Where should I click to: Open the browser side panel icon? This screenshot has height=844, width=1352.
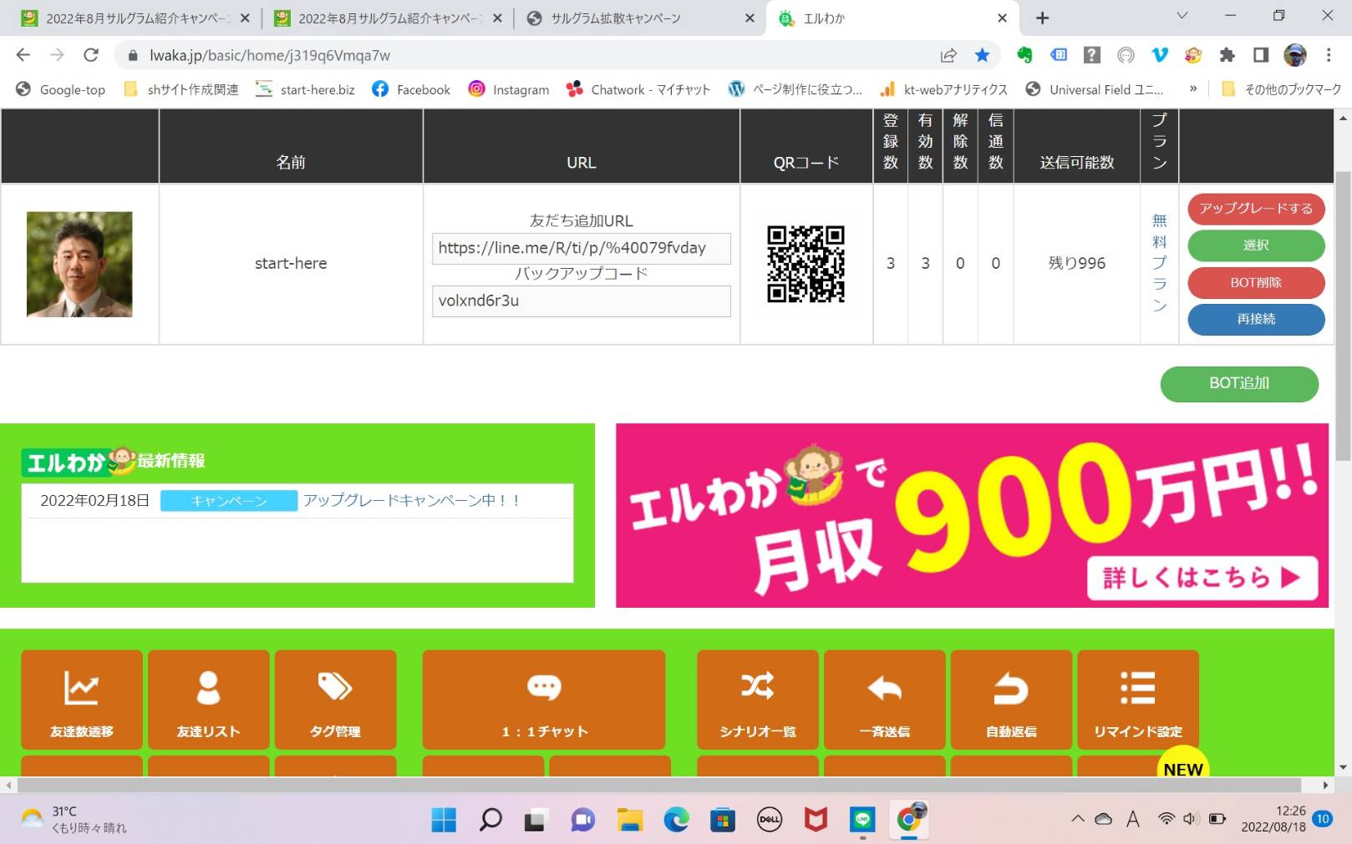tap(1261, 55)
